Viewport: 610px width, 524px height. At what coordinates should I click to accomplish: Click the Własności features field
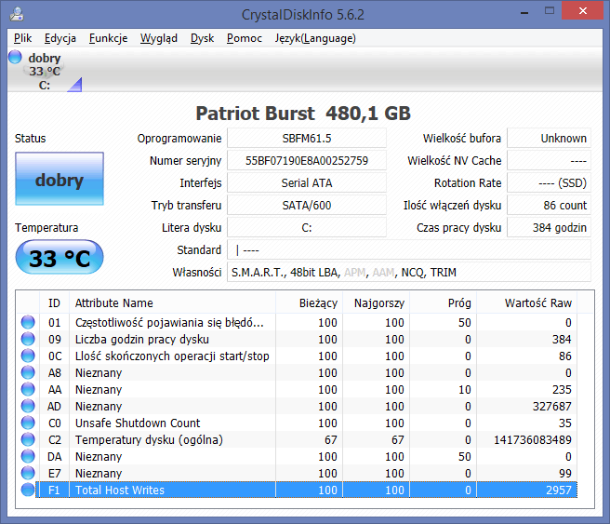click(x=409, y=272)
